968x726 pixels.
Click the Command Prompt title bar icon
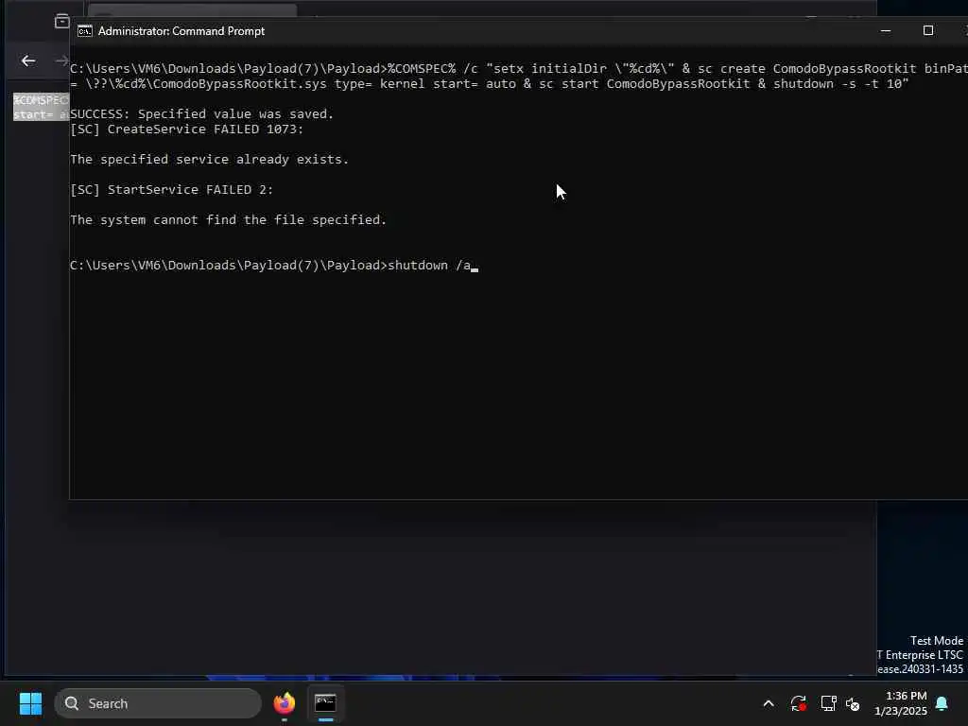tap(84, 31)
